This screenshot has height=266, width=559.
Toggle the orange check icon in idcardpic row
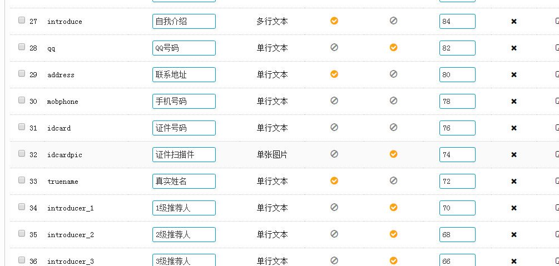[393, 154]
